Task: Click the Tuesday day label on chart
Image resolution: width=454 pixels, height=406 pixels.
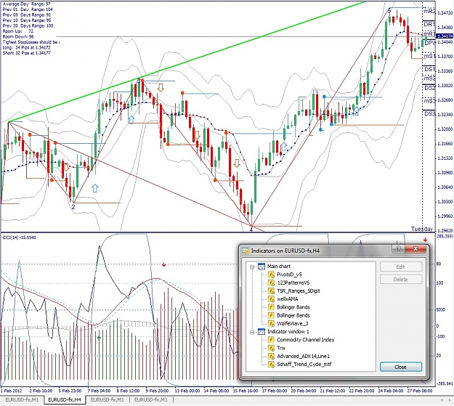Action: (x=422, y=229)
